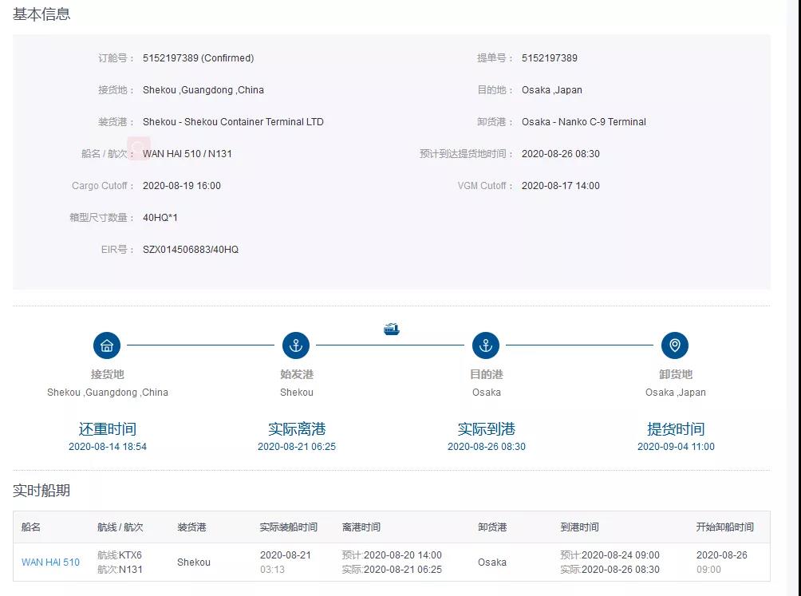Click Osaka - Nanko C-9 Terminal text
The height and width of the screenshot is (596, 801).
(584, 122)
